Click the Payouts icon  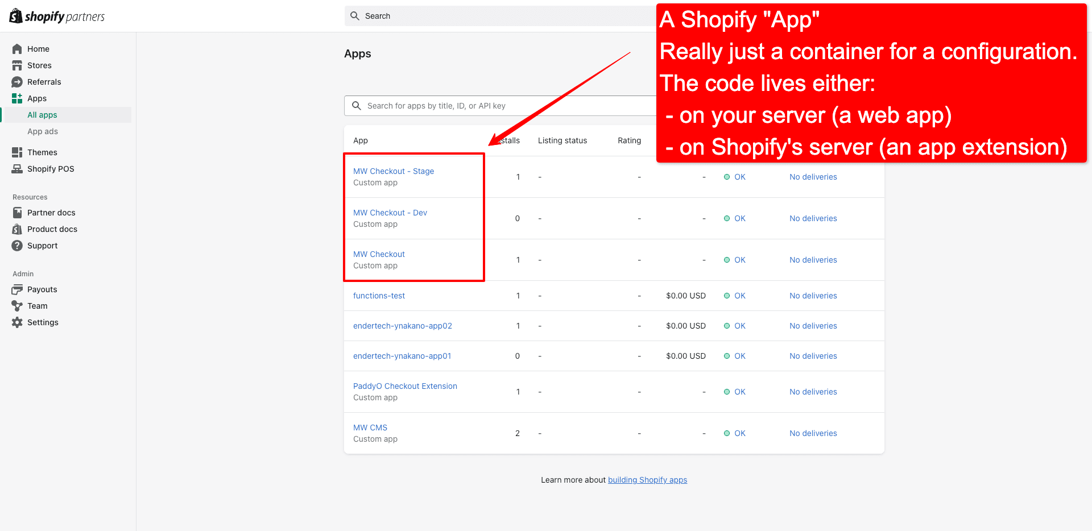[x=17, y=289]
